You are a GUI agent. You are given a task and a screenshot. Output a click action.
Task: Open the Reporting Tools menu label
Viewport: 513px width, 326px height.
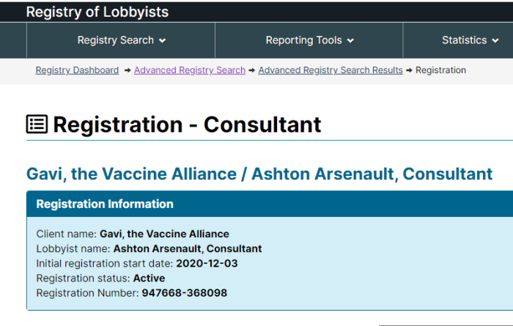click(303, 40)
